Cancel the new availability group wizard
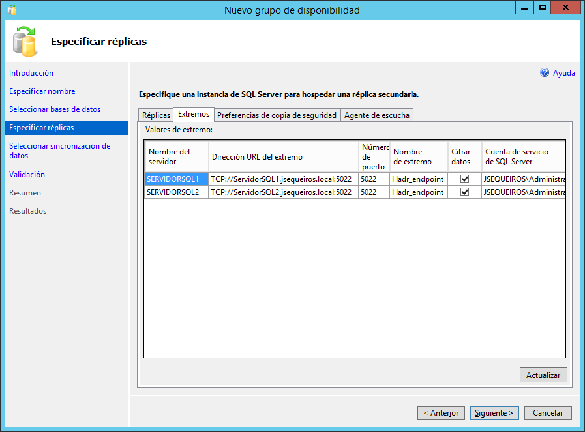 coord(547,412)
